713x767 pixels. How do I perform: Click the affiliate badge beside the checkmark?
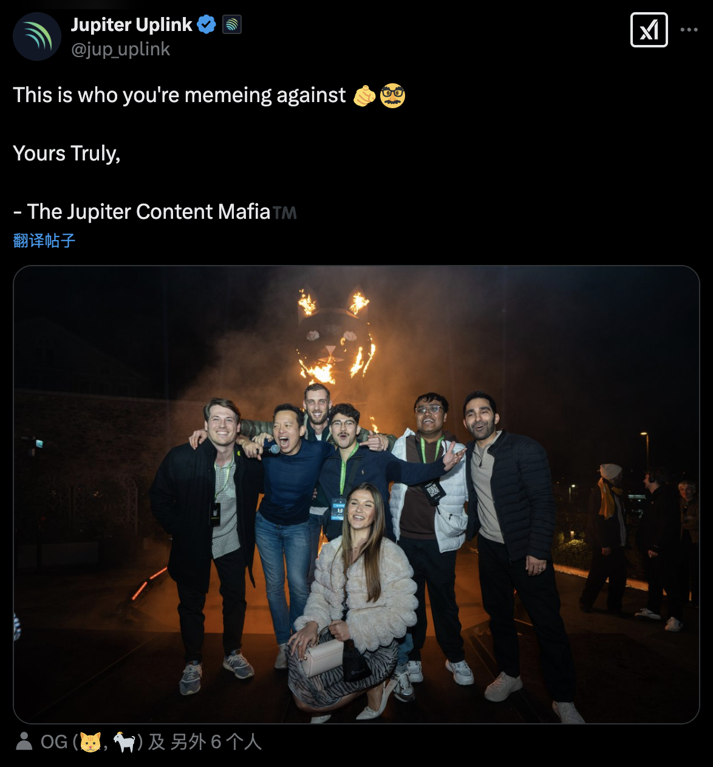point(232,25)
